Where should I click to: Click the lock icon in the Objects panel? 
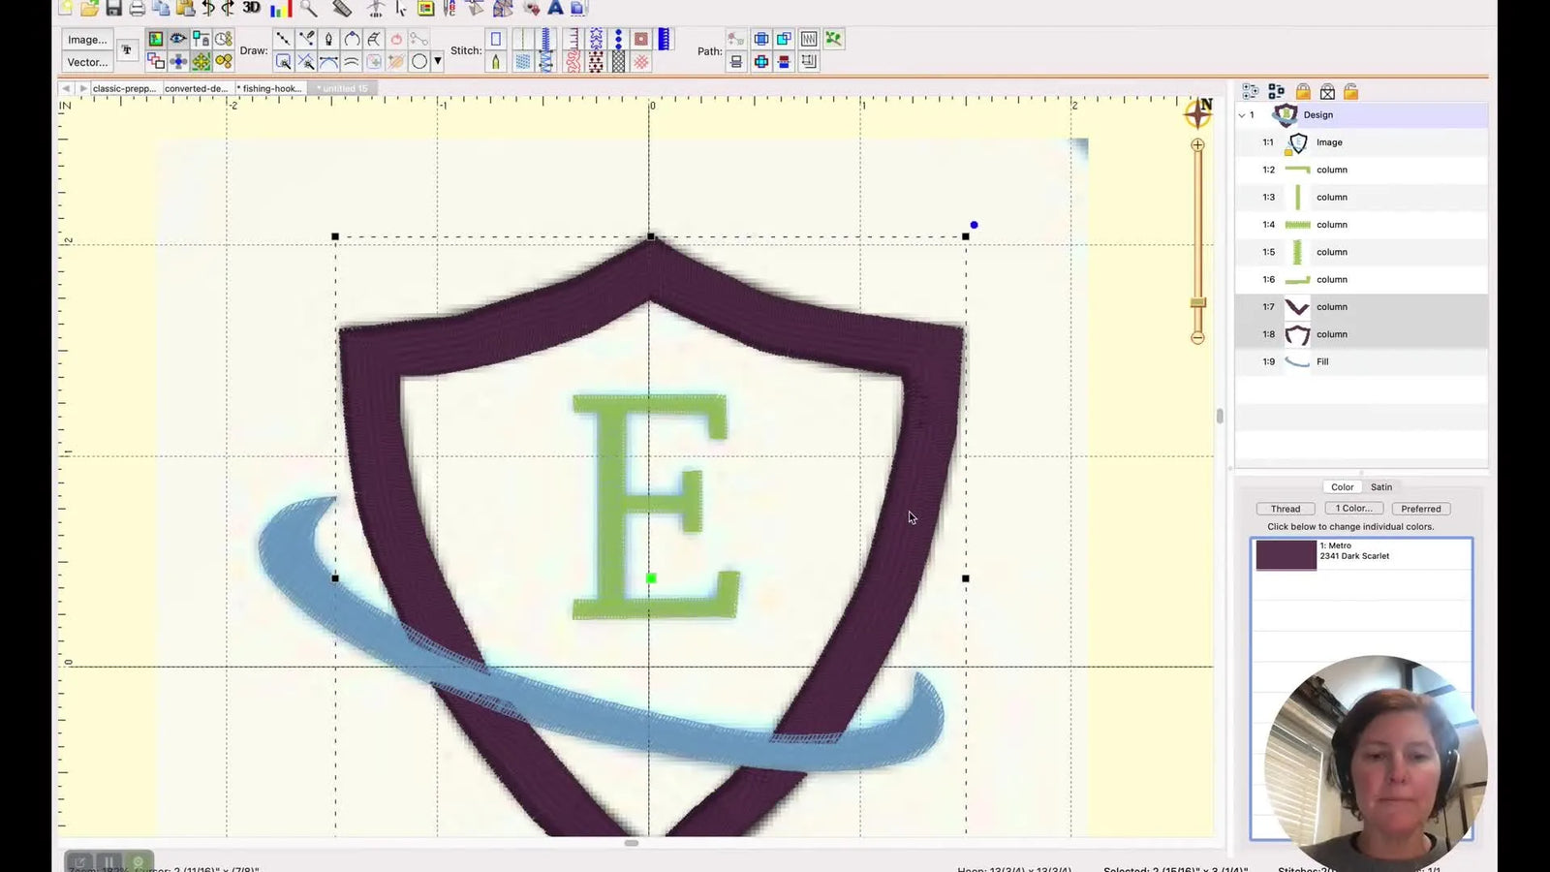1305,91
